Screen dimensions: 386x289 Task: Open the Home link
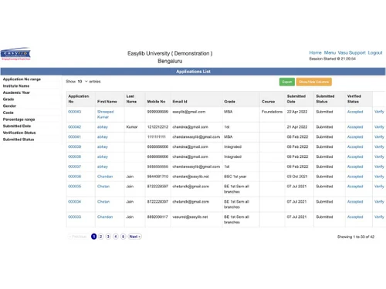click(x=315, y=52)
